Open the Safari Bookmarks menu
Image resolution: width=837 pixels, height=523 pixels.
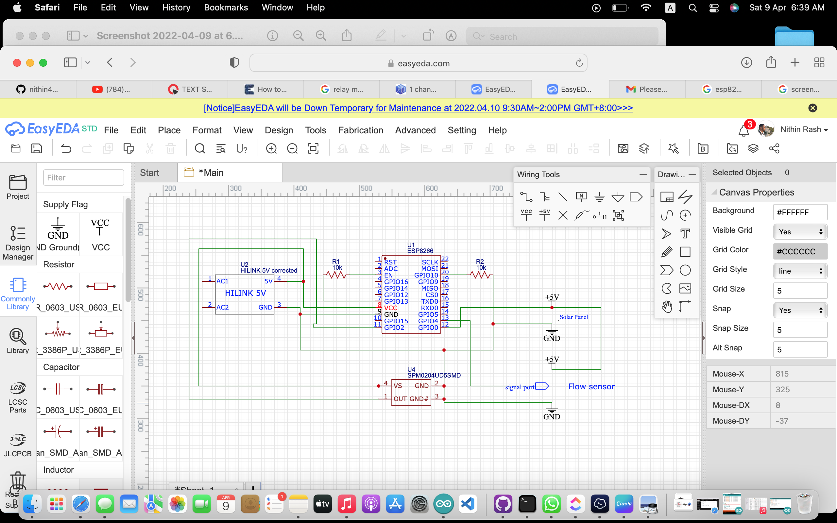[226, 8]
